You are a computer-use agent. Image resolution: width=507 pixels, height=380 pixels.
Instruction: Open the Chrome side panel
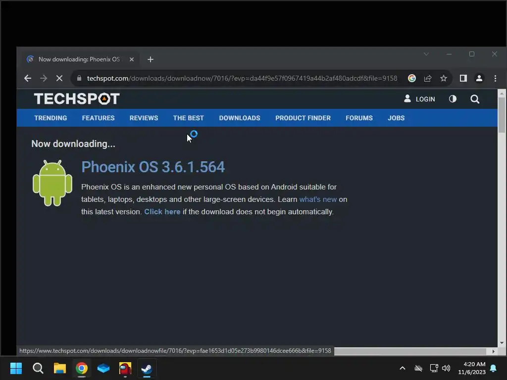pyautogui.click(x=463, y=78)
